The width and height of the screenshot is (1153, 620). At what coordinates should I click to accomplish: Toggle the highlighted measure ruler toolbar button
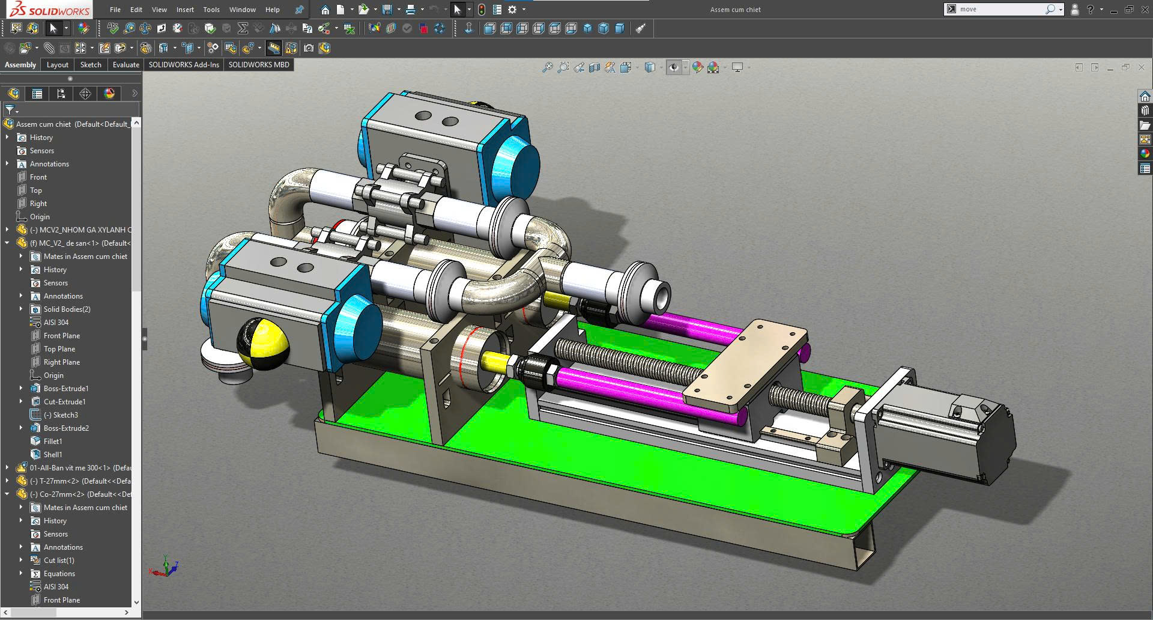coord(274,48)
